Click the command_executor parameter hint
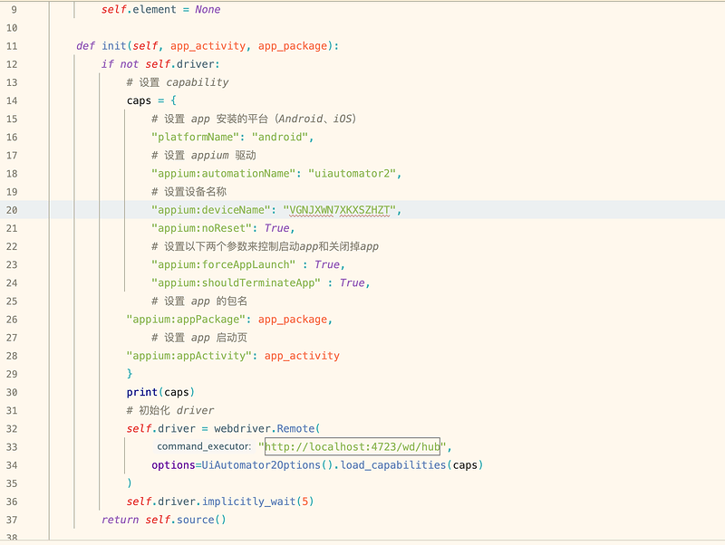This screenshot has height=545, width=725. [204, 447]
